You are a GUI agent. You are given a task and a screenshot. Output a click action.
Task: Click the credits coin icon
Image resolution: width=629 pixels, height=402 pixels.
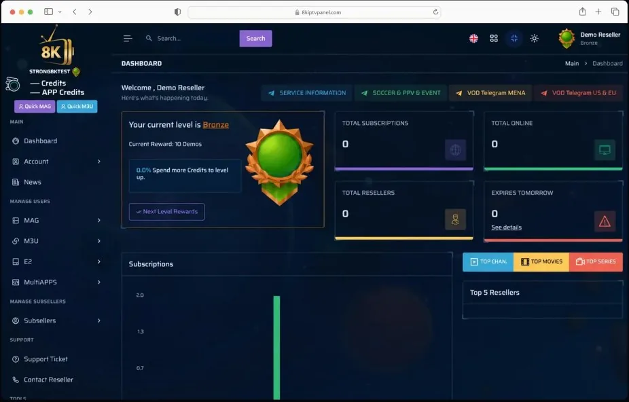(x=13, y=84)
